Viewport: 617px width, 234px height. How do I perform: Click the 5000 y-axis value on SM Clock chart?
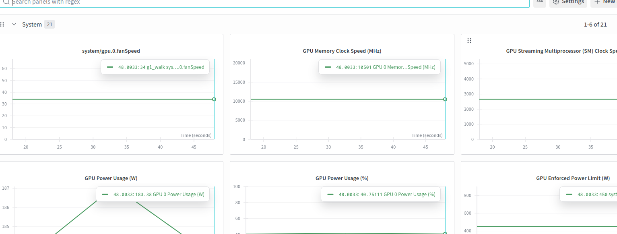click(x=468, y=64)
